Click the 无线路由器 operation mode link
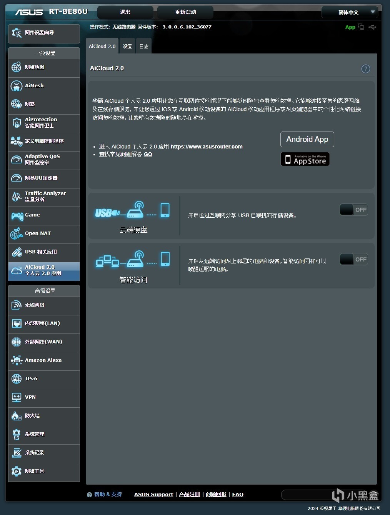 tap(124, 27)
